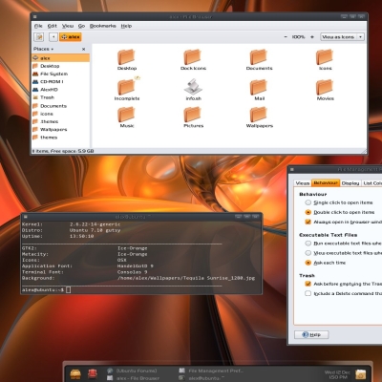Viewport: 382px width, 382px height.
Task: Open the File menu
Action: (x=38, y=26)
